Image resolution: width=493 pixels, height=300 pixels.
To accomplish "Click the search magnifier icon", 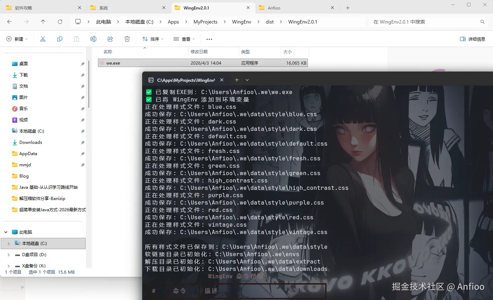I will (482, 22).
